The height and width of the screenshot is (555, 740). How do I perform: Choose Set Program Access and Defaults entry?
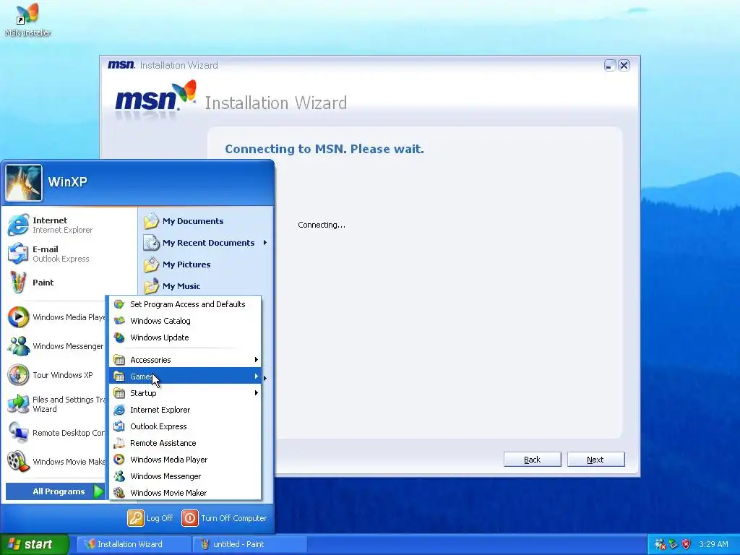(186, 304)
